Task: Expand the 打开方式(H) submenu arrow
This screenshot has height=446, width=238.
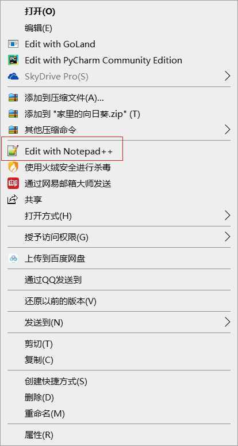Action: [x=227, y=216]
